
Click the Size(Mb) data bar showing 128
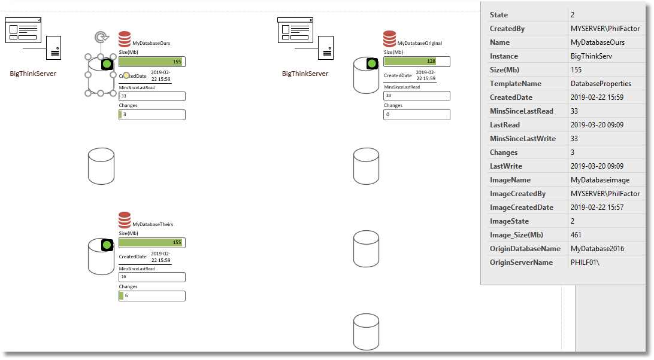click(417, 61)
